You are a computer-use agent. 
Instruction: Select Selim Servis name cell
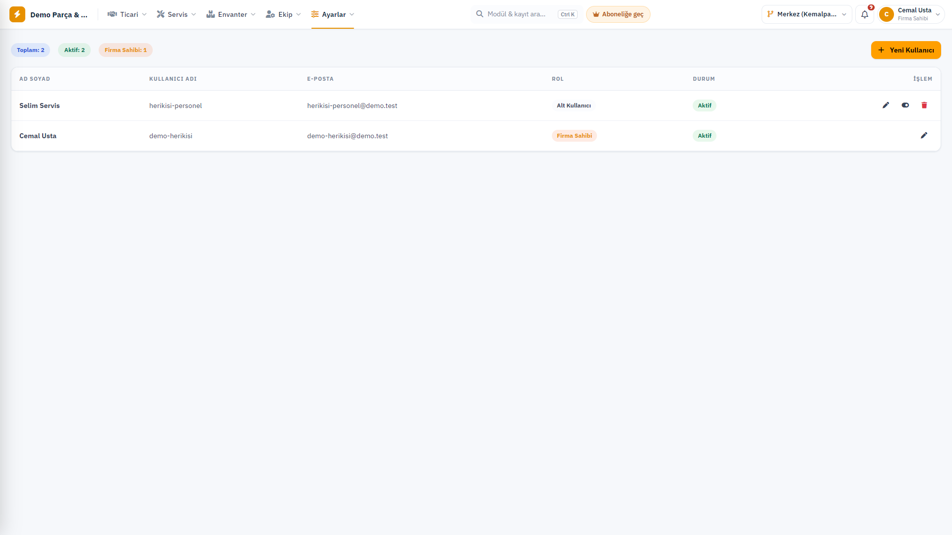pyautogui.click(x=40, y=106)
